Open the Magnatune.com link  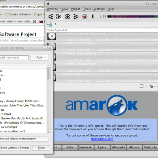tap(102, 139)
